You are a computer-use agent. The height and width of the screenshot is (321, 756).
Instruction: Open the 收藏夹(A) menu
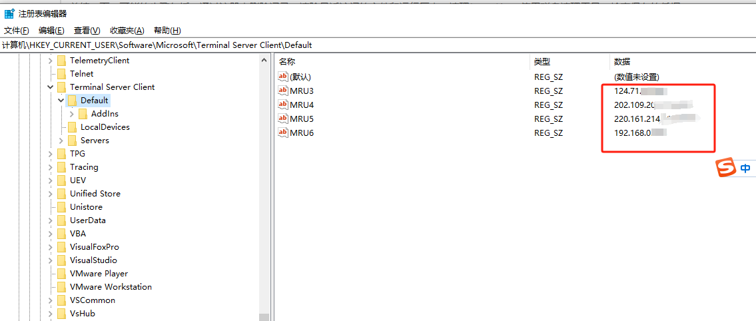coord(127,31)
